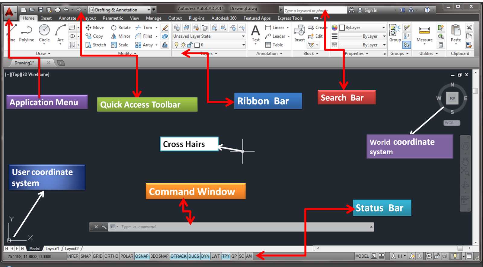Switch to the Parametric ribbon tab

(x=113, y=18)
